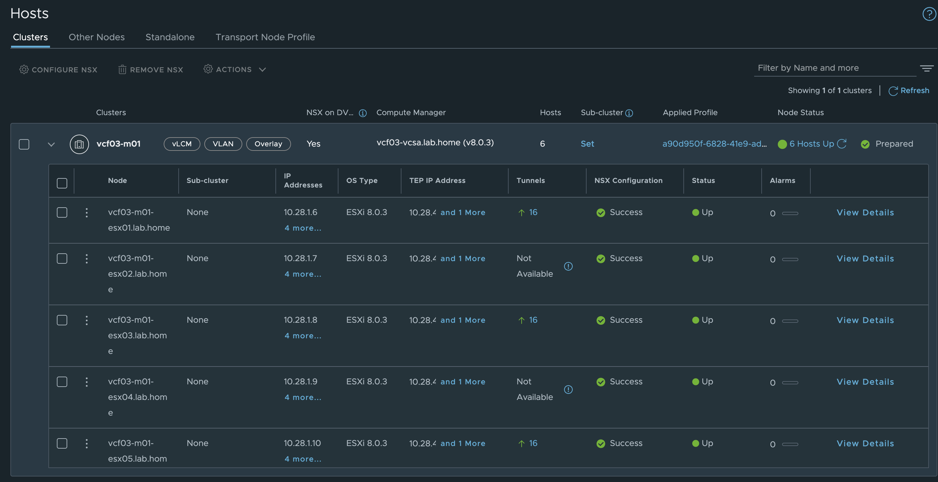This screenshot has height=482, width=938.
Task: Click refresh icon next to 6 Hosts Up
Action: pyautogui.click(x=842, y=144)
